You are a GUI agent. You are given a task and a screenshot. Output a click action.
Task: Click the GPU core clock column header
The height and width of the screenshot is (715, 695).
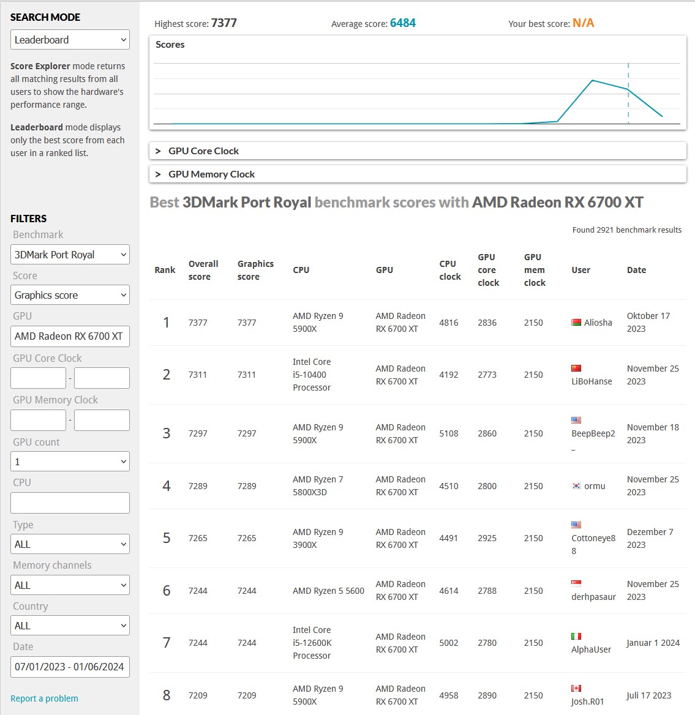click(489, 270)
